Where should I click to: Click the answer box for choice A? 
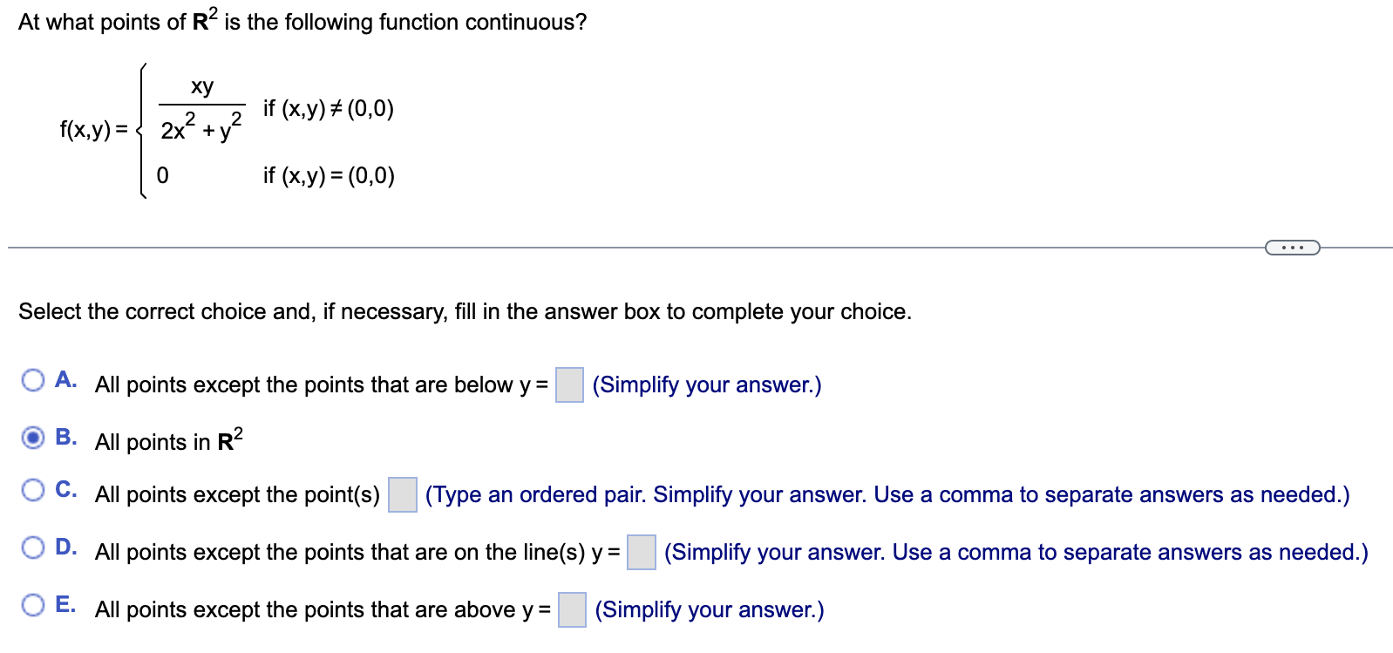point(568,384)
